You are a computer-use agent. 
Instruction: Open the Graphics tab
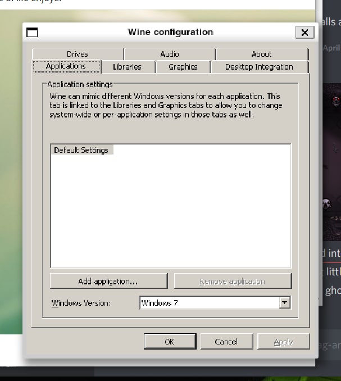(x=183, y=67)
